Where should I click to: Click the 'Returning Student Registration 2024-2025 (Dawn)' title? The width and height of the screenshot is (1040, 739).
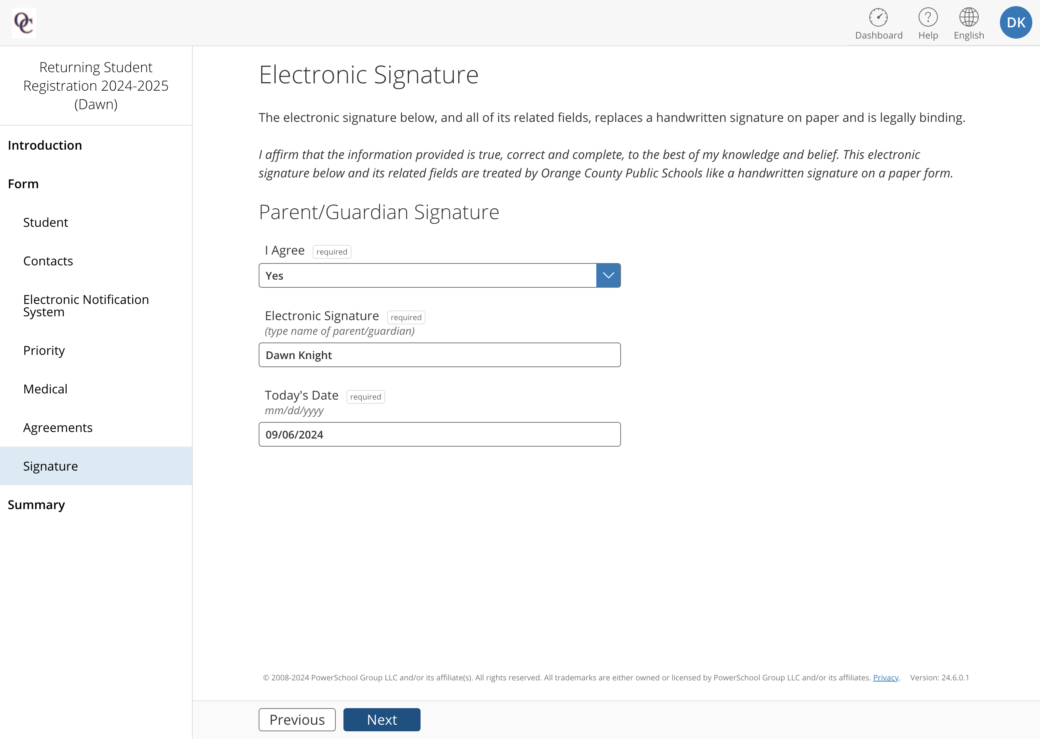[x=96, y=86]
